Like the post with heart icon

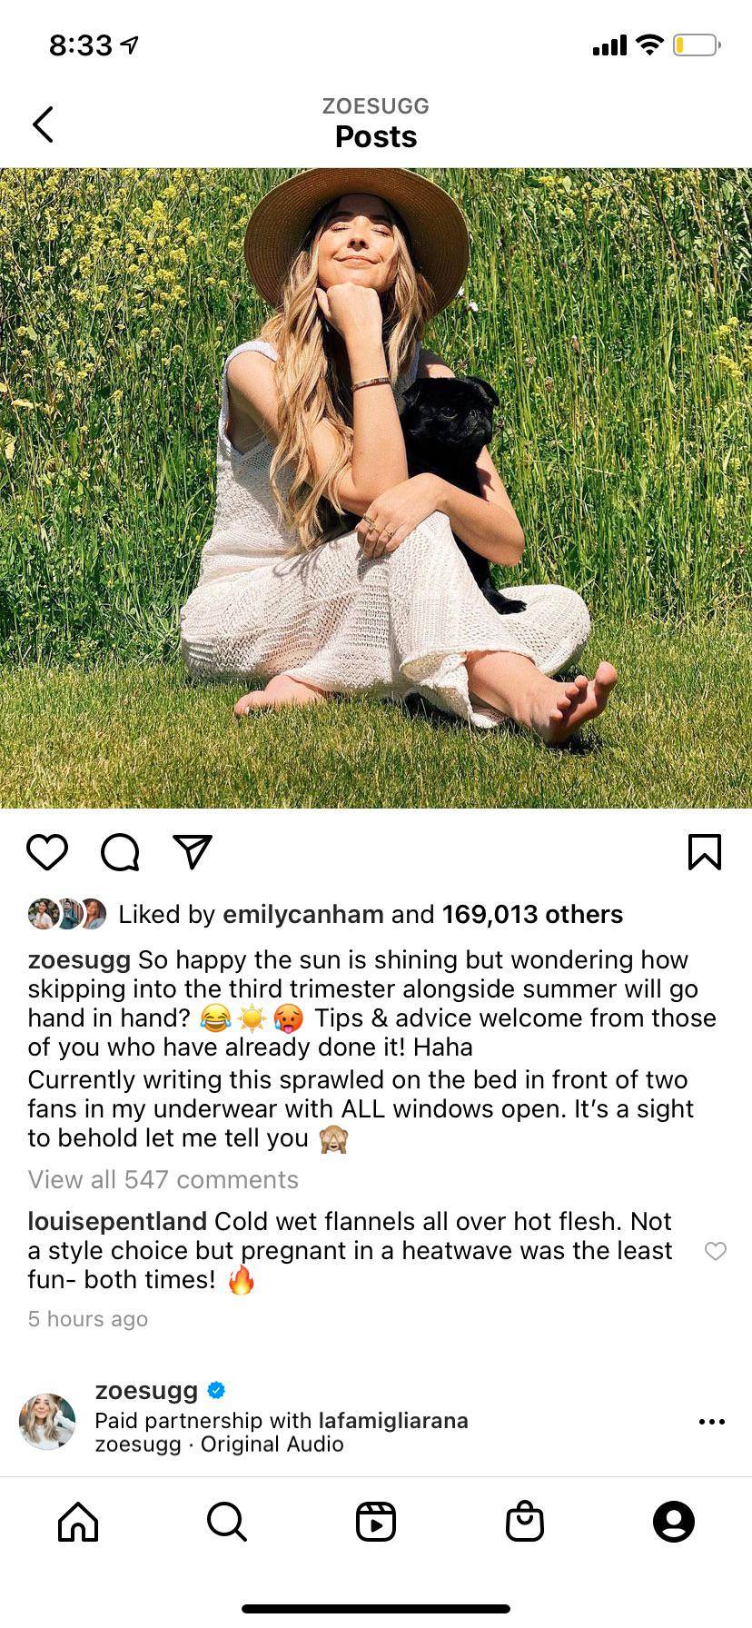47,852
